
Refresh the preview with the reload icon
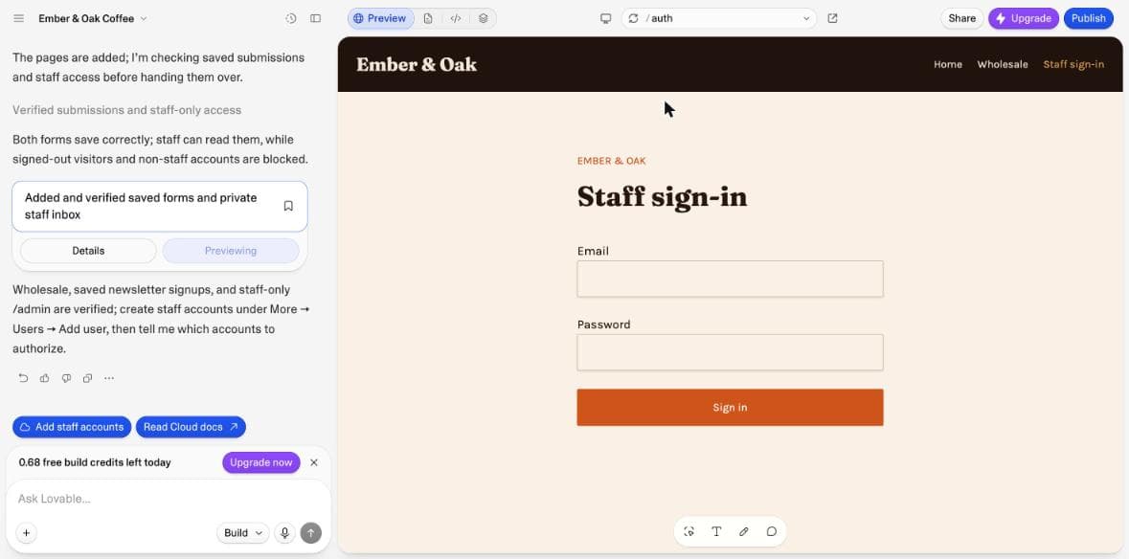click(x=634, y=19)
